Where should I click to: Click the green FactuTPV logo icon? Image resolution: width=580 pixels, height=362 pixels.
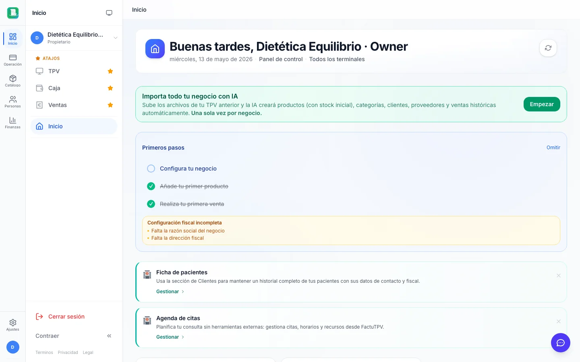tap(13, 13)
